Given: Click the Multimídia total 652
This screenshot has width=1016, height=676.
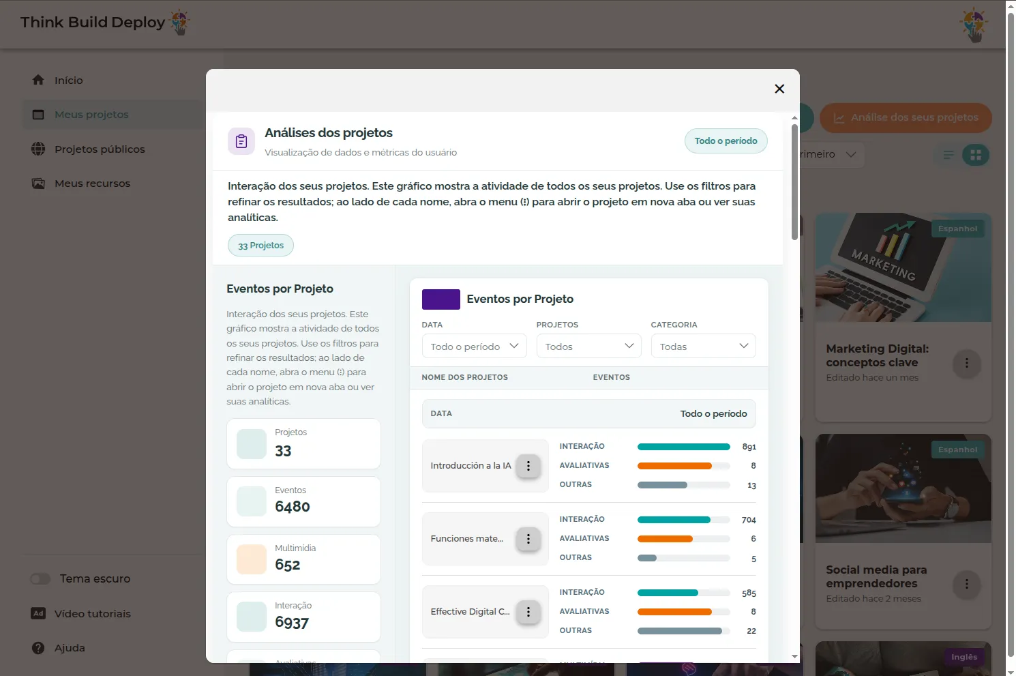Looking at the screenshot, I should tap(288, 565).
